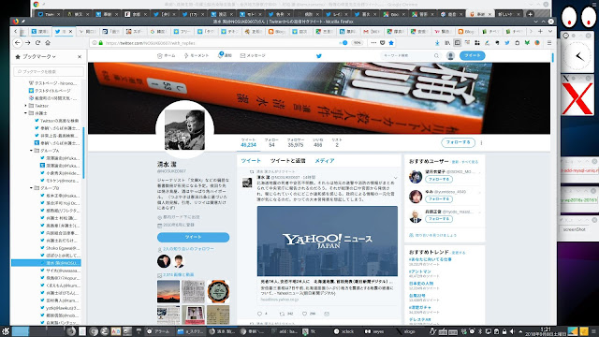Viewport: 599px width, 337px height.
Task: Open the ホーム link in Twitter navigation
Action: [x=167, y=56]
